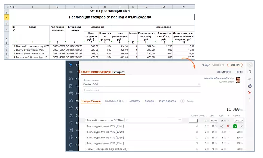The height and width of the screenshot is (158, 263).
Task: Click the "Кадр" link in header
Action: [206, 65]
